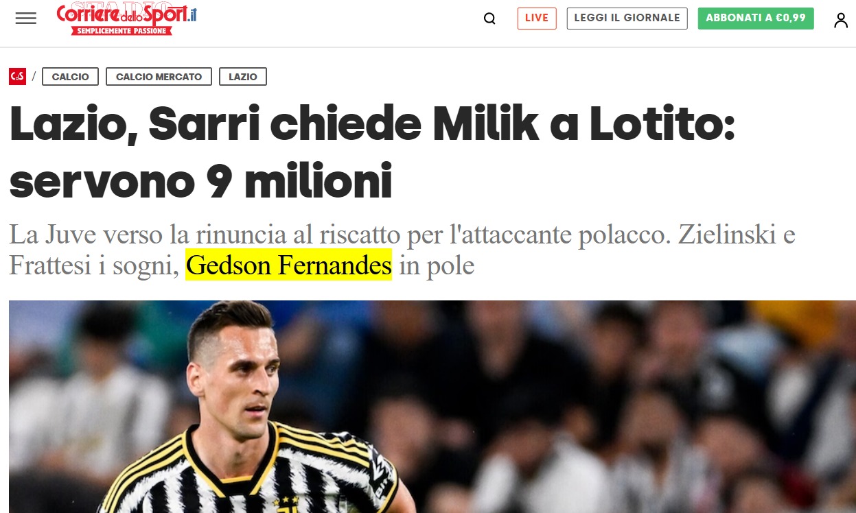Select the Calcio category tag
This screenshot has height=513, width=856.
(71, 77)
